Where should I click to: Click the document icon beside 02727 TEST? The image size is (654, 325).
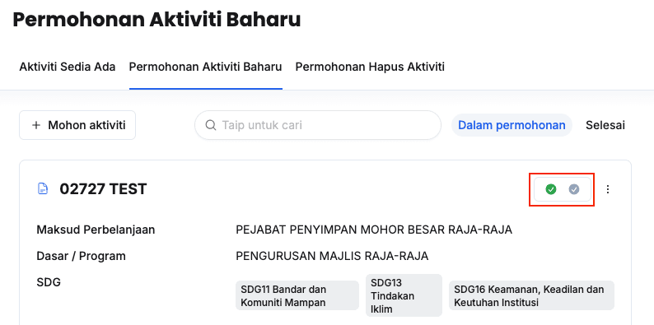pyautogui.click(x=42, y=189)
